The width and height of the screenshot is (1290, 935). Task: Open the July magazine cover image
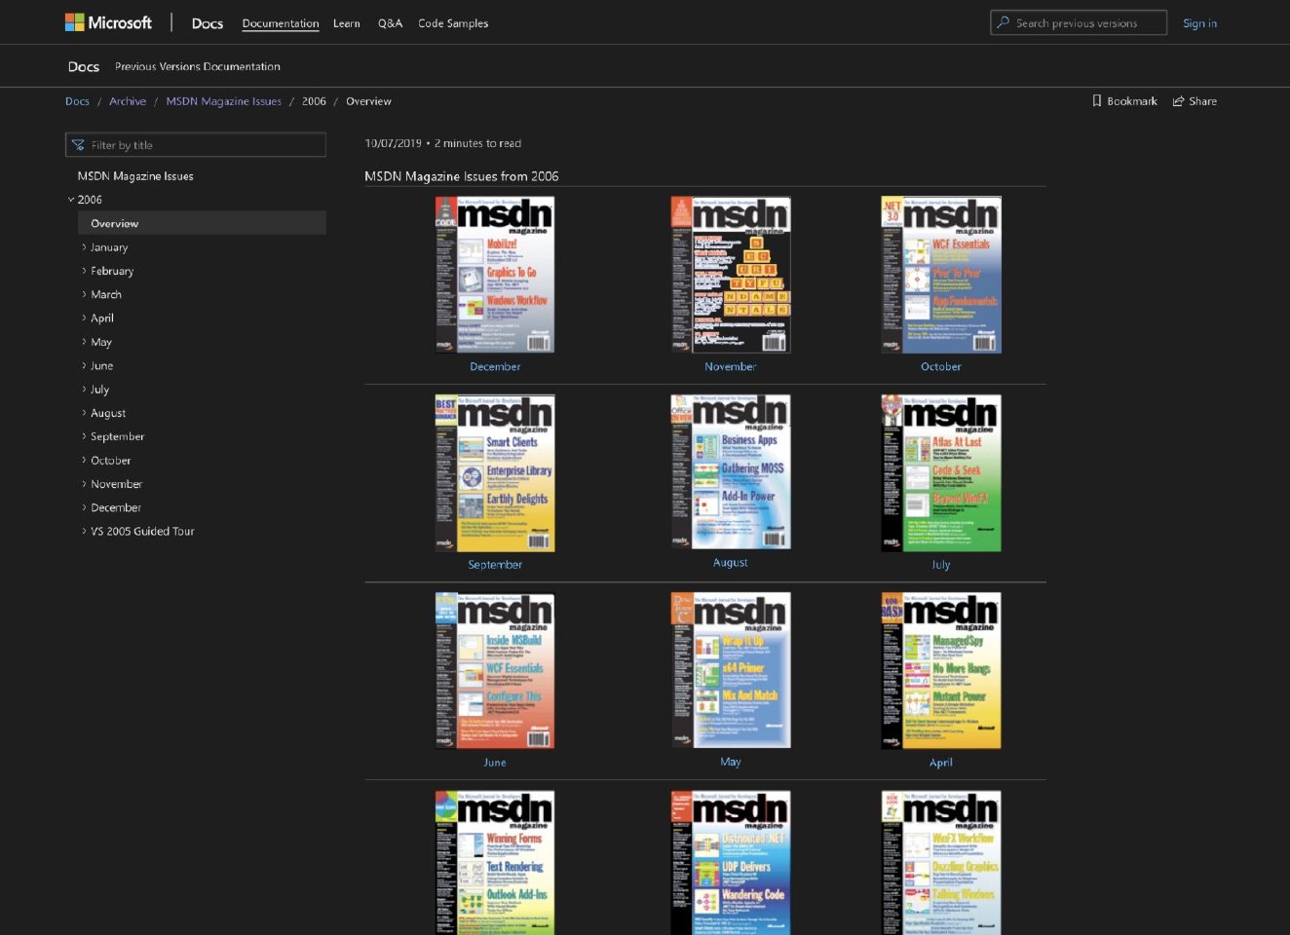point(940,473)
